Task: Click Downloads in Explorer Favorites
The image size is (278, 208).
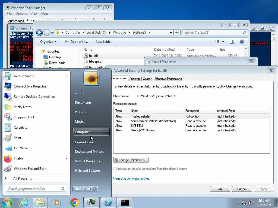Action: 57,63
